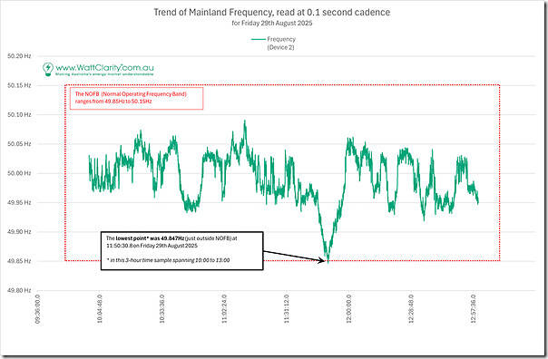Screen dimensions: 548x359
Task: Click the subtitle 'for Friday 29th August 2025'
Action: coord(272,24)
